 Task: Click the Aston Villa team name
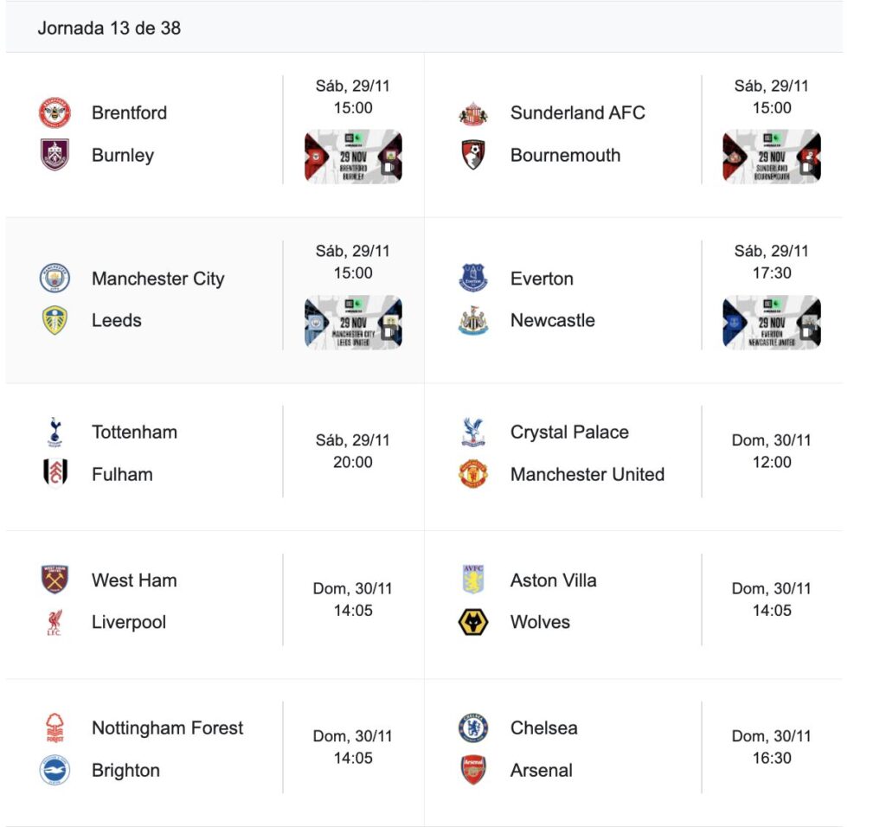pos(553,580)
